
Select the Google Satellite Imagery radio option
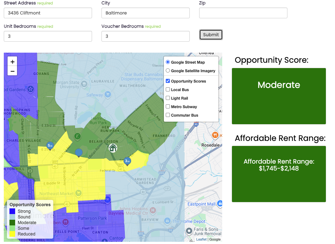(168, 71)
